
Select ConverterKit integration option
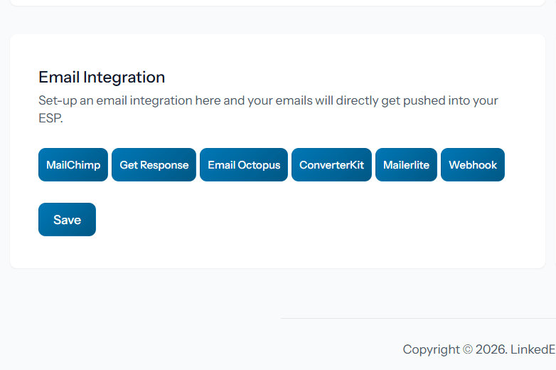(x=331, y=164)
